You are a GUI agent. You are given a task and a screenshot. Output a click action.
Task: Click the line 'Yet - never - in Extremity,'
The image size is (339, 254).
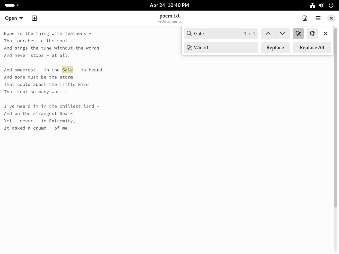40,121
